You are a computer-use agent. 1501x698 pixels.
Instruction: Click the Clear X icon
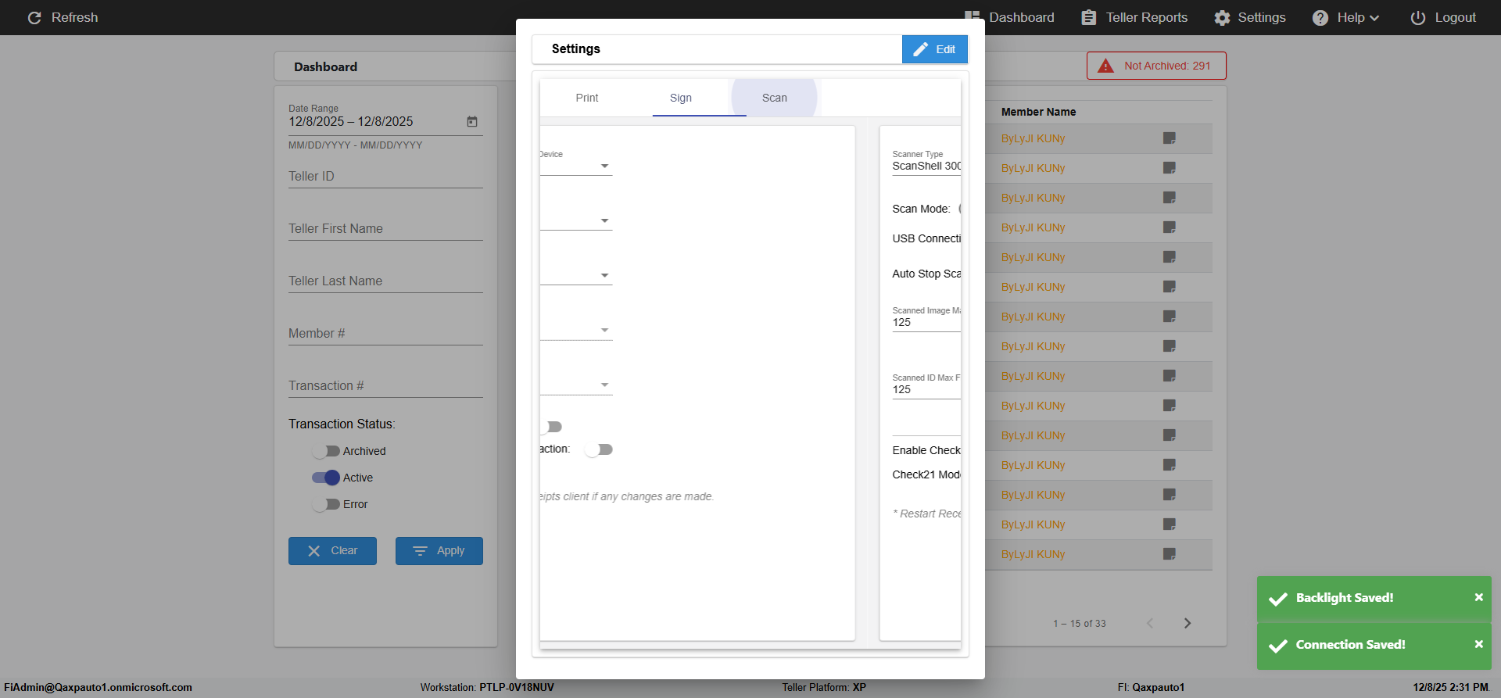click(314, 551)
